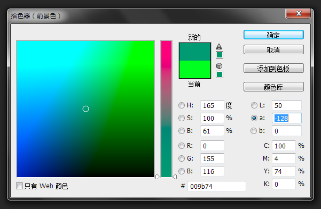Click the current bright green color swatch
Image resolution: width=321 pixels, height=209 pixels.
click(195, 69)
